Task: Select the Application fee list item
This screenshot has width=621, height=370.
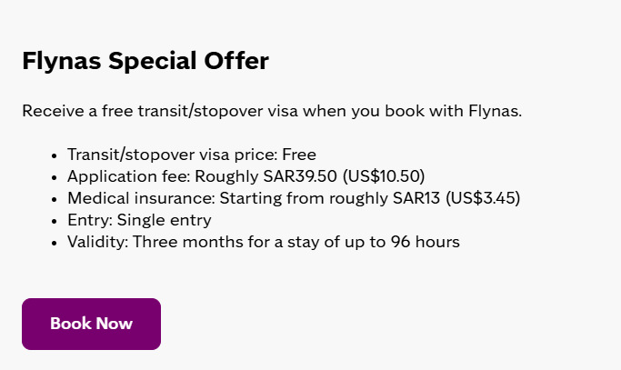Action: click(x=245, y=176)
